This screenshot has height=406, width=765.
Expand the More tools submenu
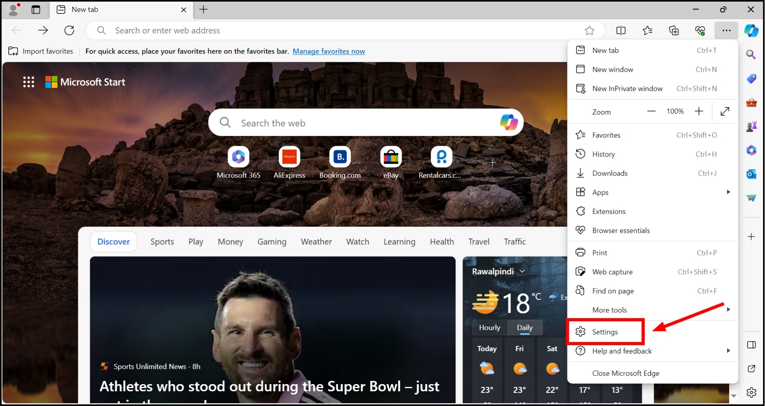click(653, 310)
